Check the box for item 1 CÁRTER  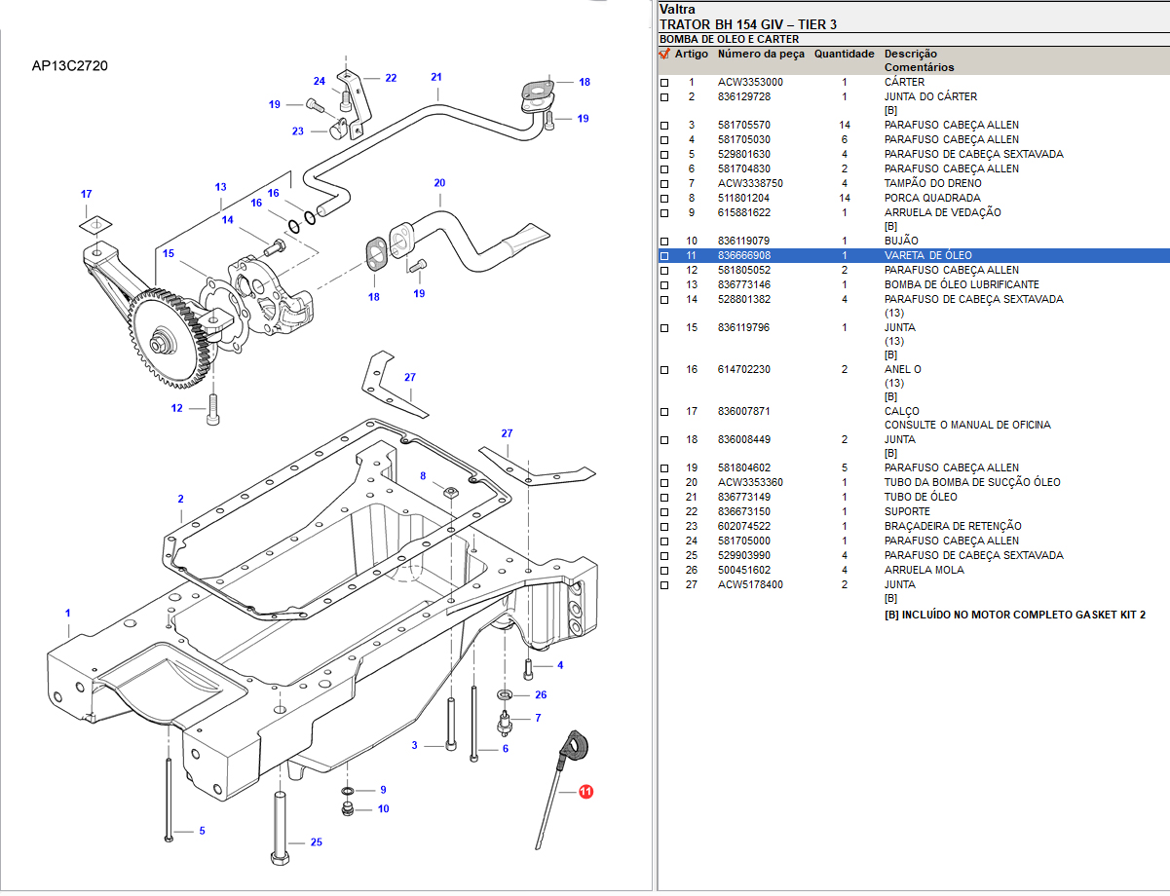click(664, 83)
